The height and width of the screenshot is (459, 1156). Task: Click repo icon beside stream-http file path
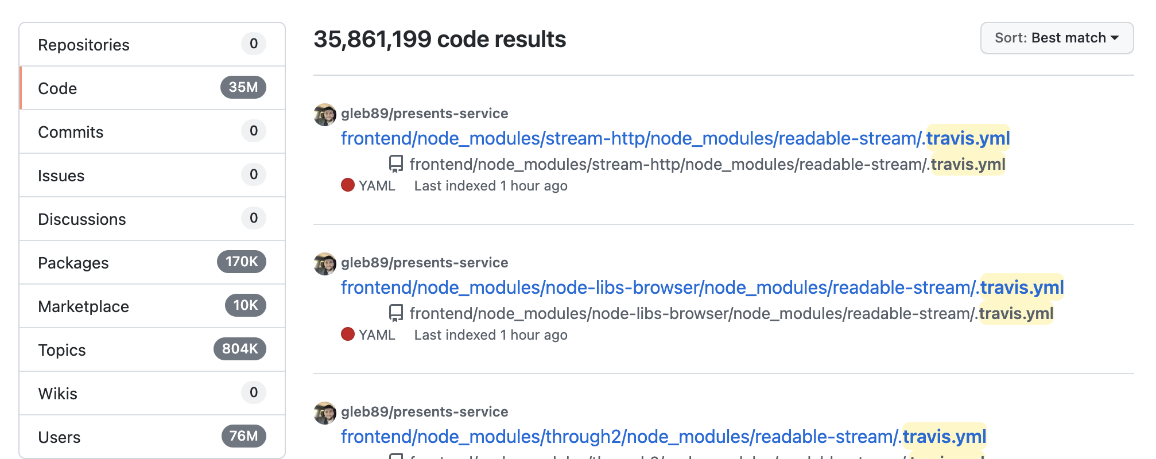click(x=395, y=164)
